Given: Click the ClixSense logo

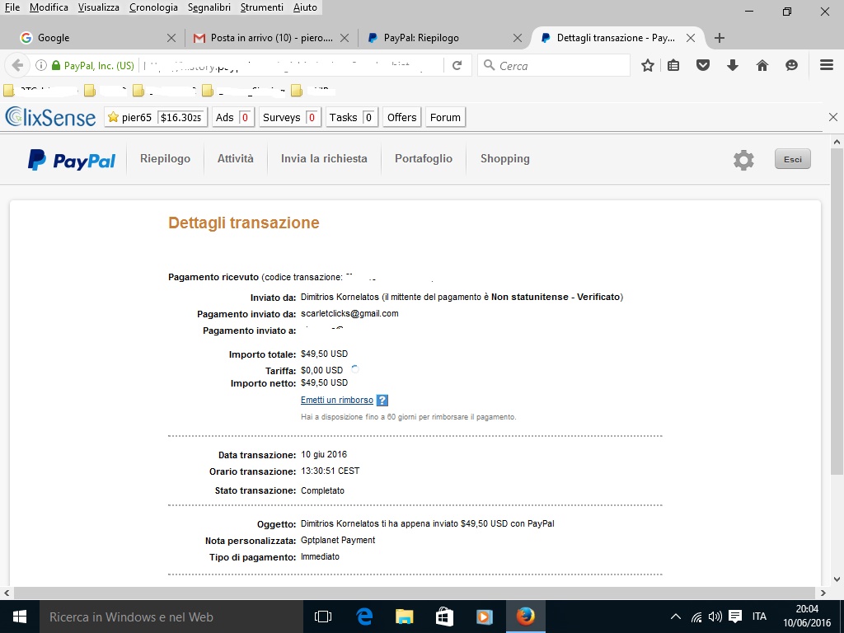Looking at the screenshot, I should pos(50,117).
